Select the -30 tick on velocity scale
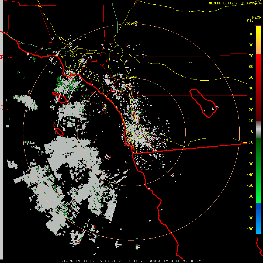Screen dimensions: 263x263 pyautogui.click(x=250, y=164)
